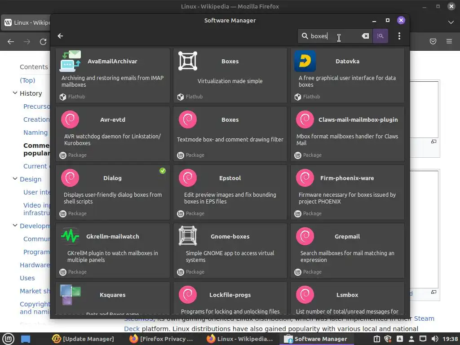460x345 pixels.
Task: Open Uses link in Wikipedia contents
Action: [x=27, y=278]
